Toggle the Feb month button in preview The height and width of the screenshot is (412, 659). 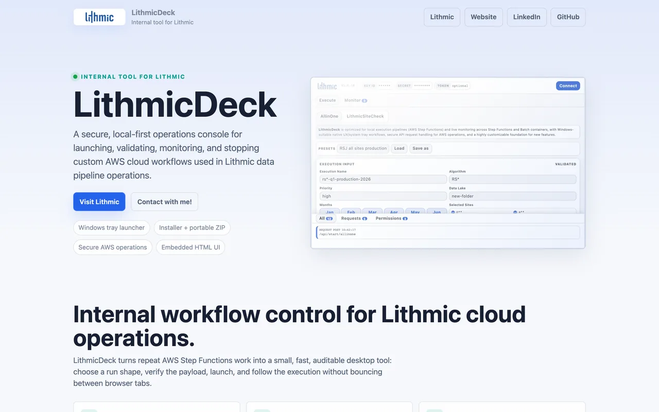point(351,211)
